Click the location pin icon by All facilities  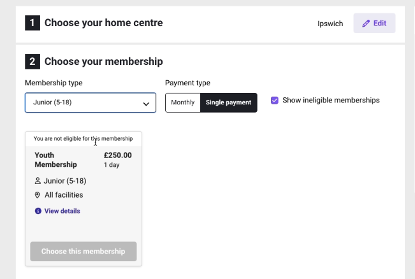38,195
